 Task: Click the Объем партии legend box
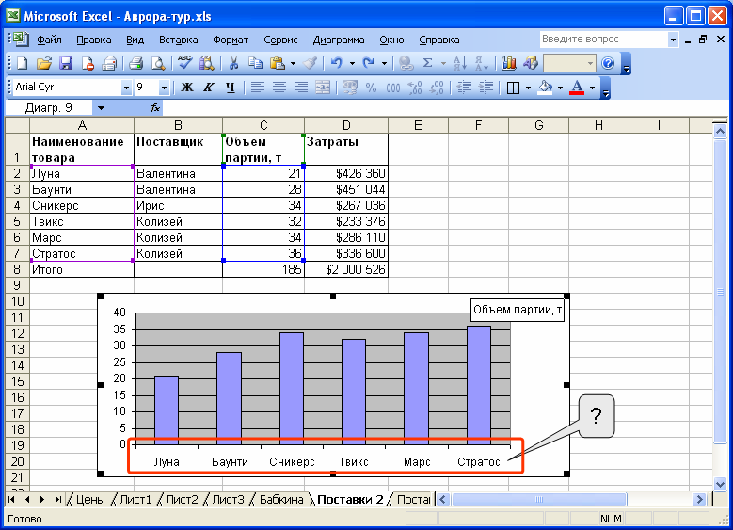[x=517, y=310]
